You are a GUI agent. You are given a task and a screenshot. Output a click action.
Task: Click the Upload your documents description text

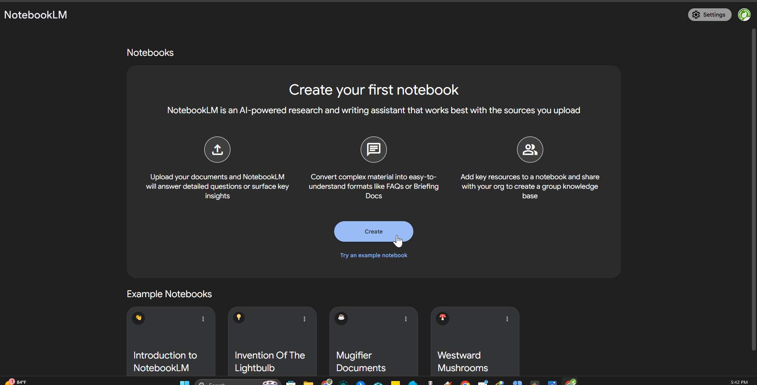[217, 186]
